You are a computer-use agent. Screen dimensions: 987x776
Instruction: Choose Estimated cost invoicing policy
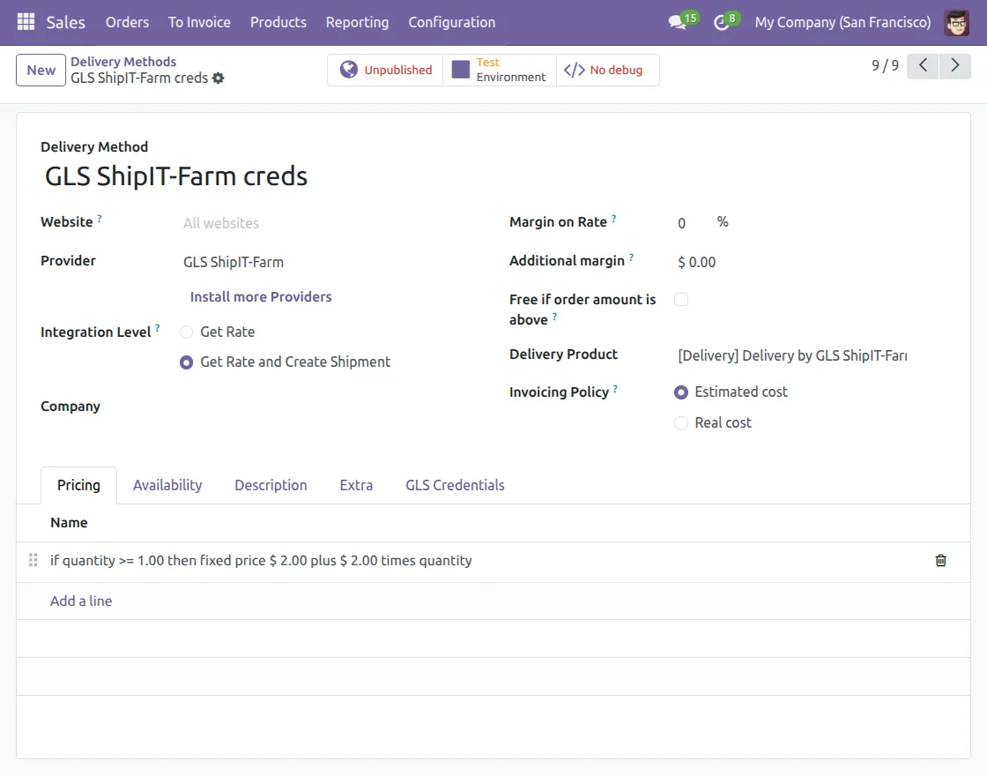pyautogui.click(x=681, y=392)
